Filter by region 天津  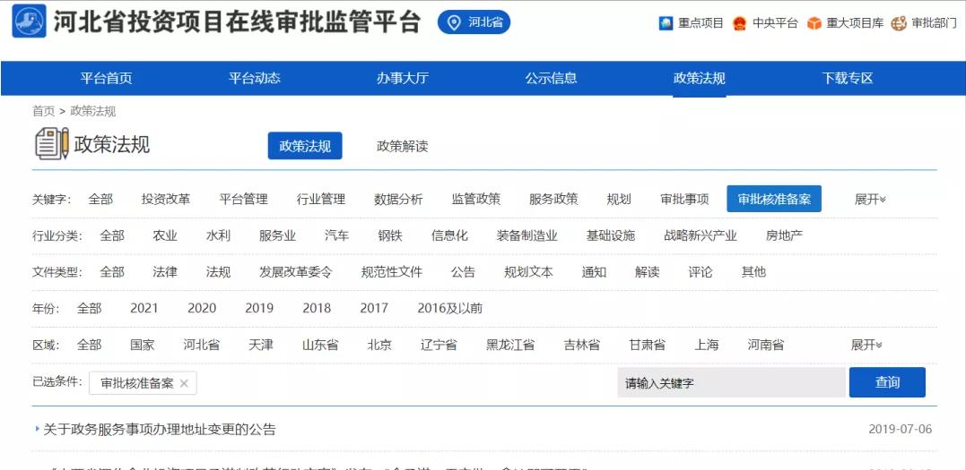[261, 345]
